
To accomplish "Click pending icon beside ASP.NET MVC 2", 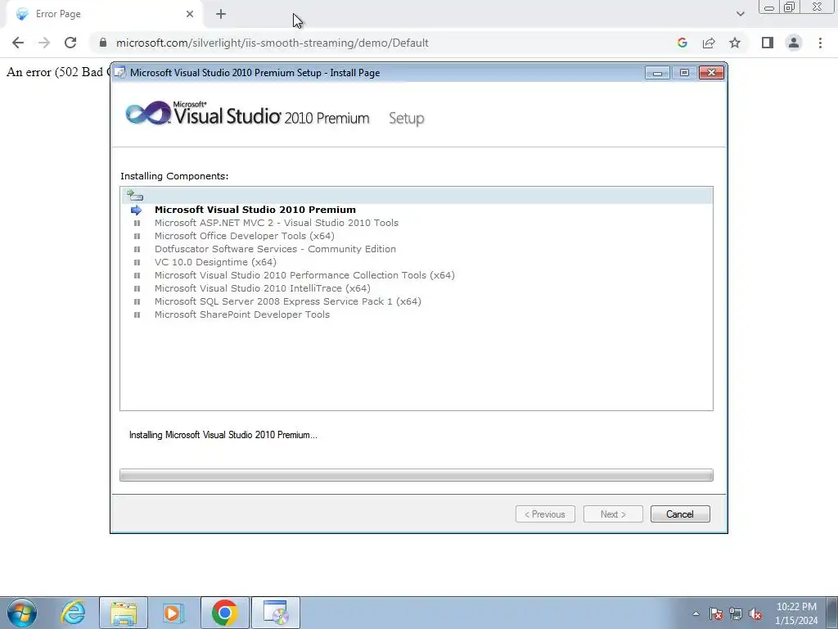I will 137,223.
